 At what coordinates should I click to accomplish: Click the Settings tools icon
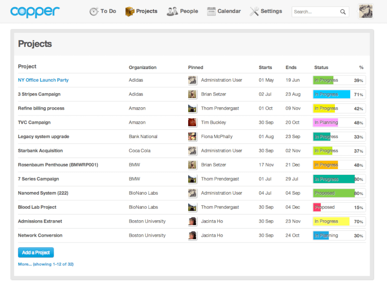(x=254, y=11)
